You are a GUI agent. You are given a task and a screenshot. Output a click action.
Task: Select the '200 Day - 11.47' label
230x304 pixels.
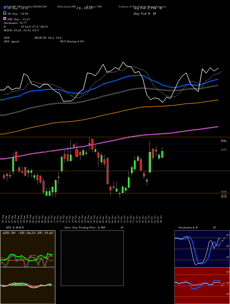pyautogui.click(x=18, y=19)
